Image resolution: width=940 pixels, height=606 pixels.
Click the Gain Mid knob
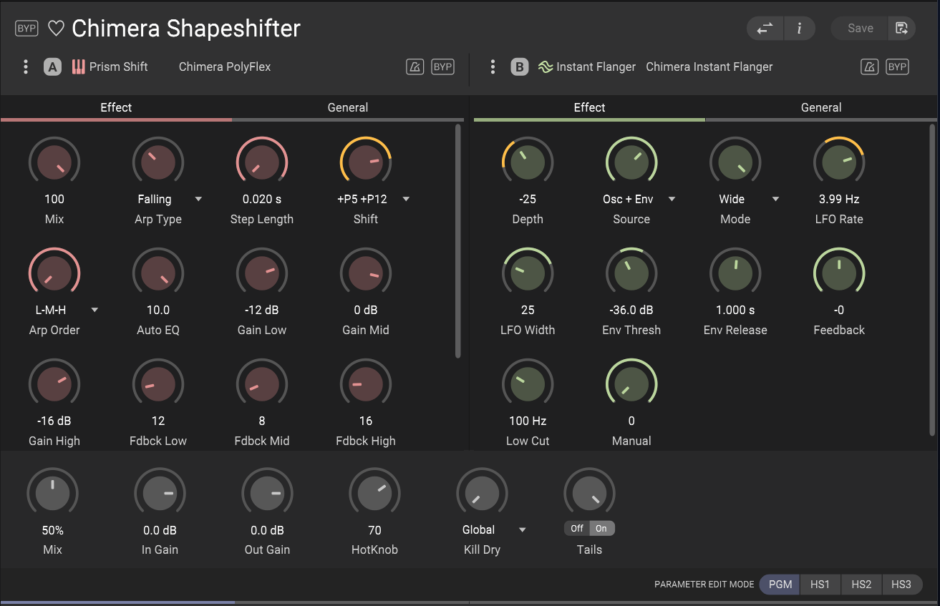coord(366,273)
